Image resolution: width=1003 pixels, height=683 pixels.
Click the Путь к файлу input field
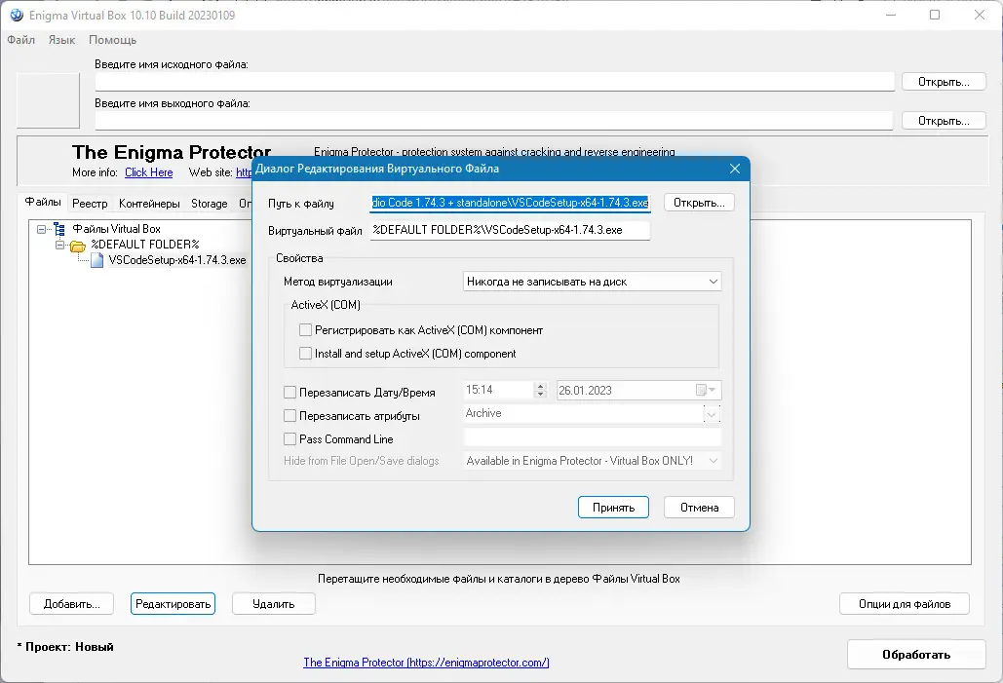tap(510, 203)
